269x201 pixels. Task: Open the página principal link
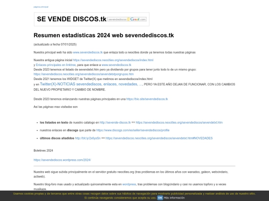41,7
